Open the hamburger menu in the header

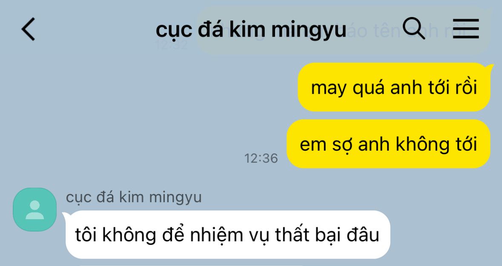[x=466, y=29]
